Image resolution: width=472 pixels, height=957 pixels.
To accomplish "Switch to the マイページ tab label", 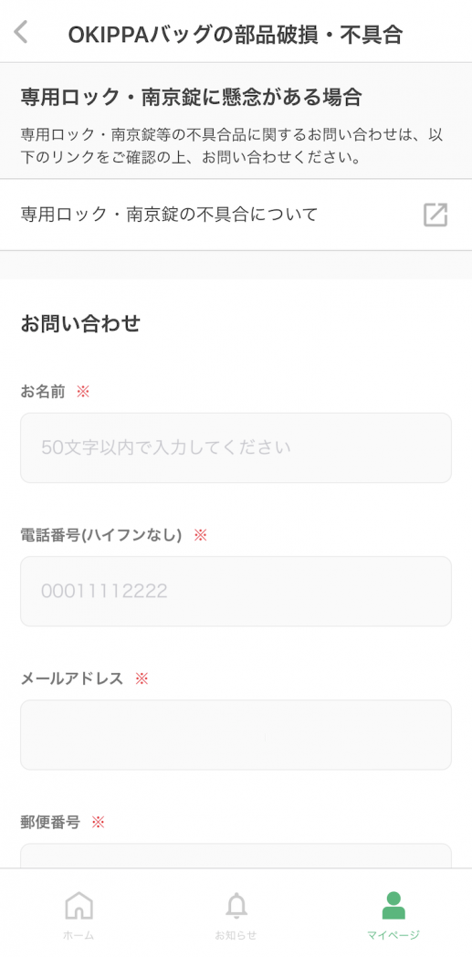I will coord(393,935).
